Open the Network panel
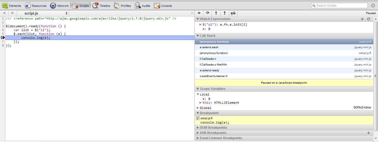The width and height of the screenshot is (378, 142). pos(59,6)
